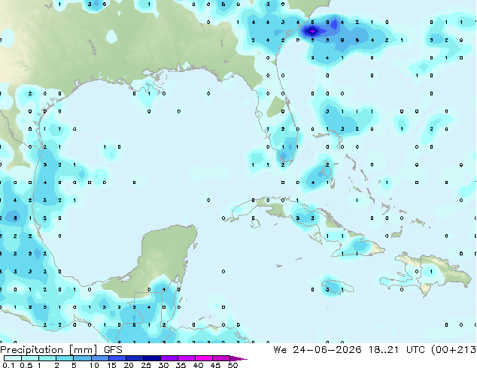Screen dimensions: 477x368
Task: Pick the 45–50 mm legend swatch
Action: (x=221, y=358)
